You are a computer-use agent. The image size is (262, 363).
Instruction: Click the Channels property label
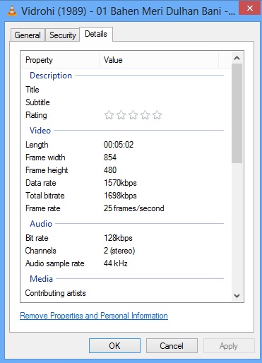tap(41, 251)
